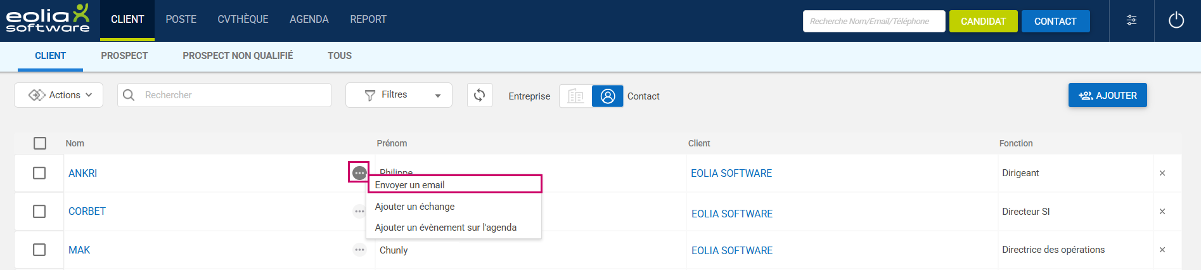The height and width of the screenshot is (270, 1201).
Task: Select Ajouter un échange menu entry
Action: pos(414,207)
